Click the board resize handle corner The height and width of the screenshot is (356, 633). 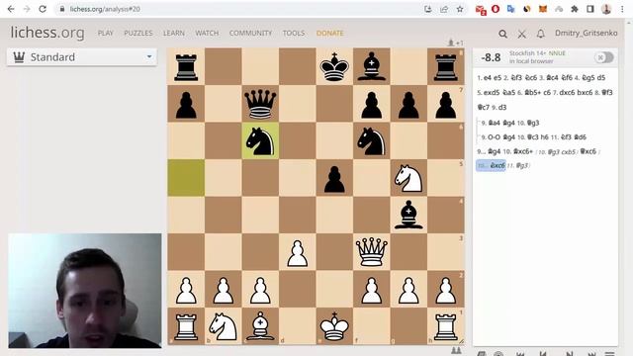[462, 341]
